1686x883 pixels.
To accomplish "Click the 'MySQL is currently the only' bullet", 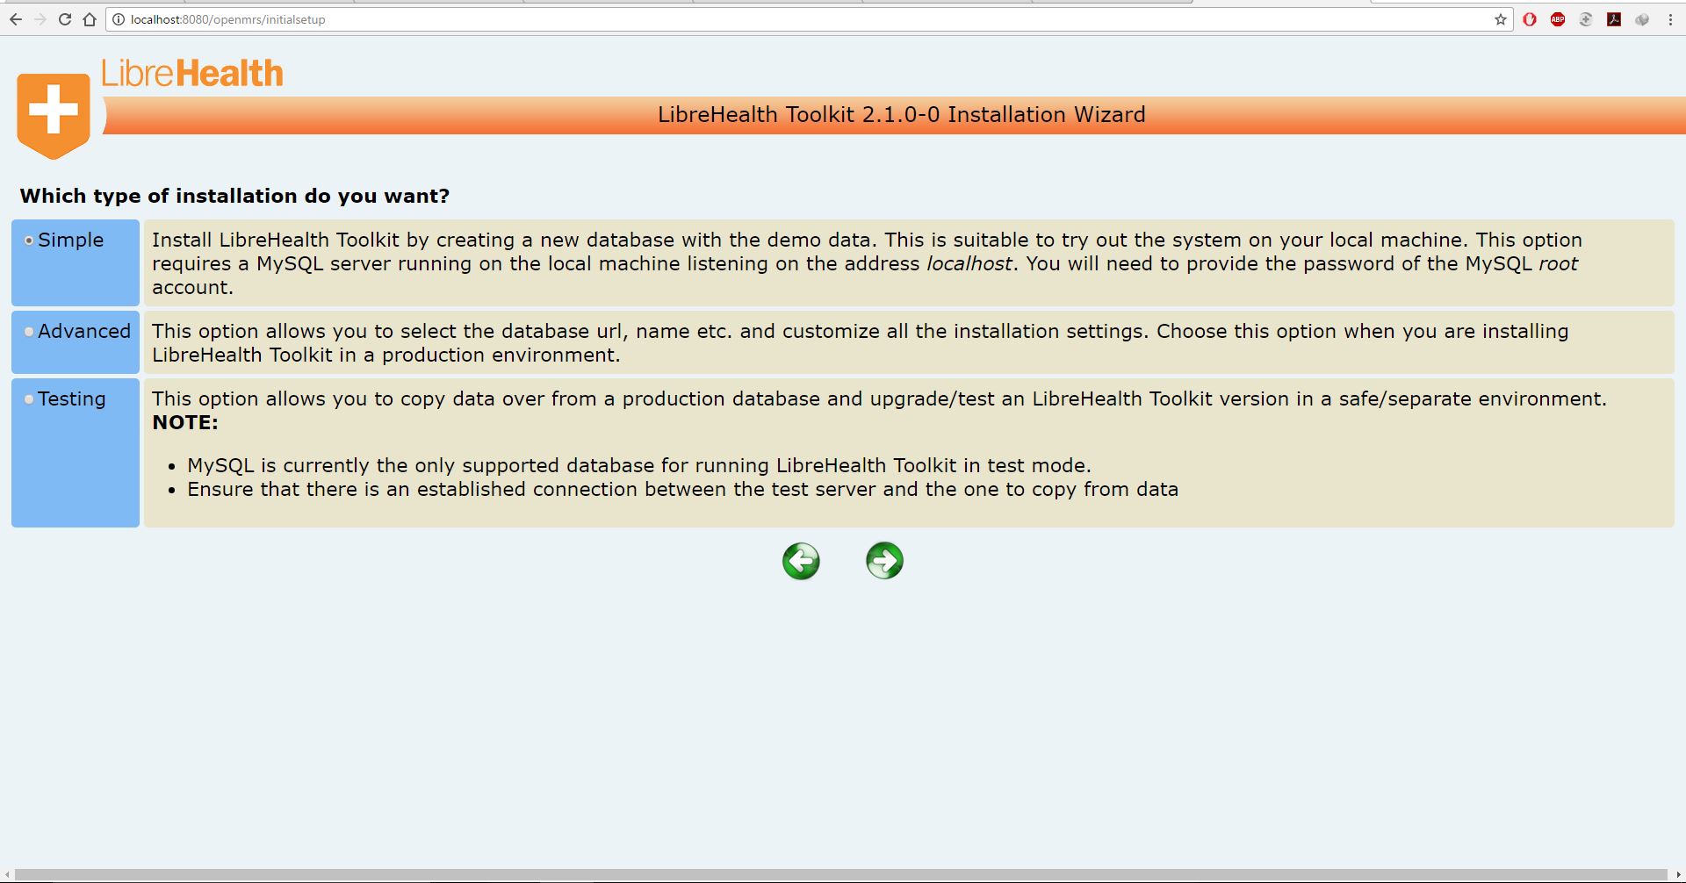I will coord(639,465).
